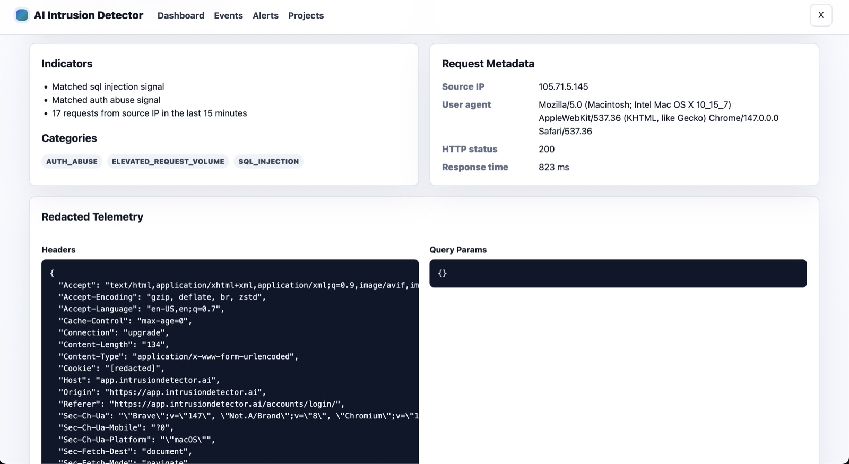Click the "Sec-Ch-Ua-Mobile" header line
The height and width of the screenshot is (464, 849).
116,427
